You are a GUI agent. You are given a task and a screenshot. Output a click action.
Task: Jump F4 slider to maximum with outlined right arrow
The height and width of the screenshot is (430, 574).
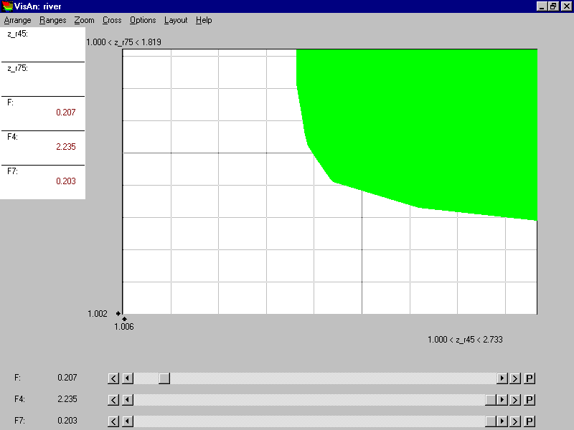point(515,400)
